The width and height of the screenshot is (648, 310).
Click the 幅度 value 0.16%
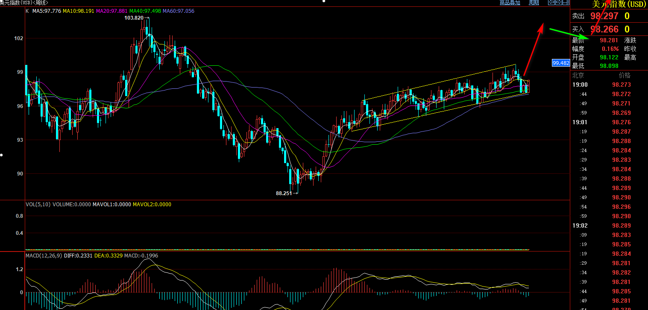611,49
